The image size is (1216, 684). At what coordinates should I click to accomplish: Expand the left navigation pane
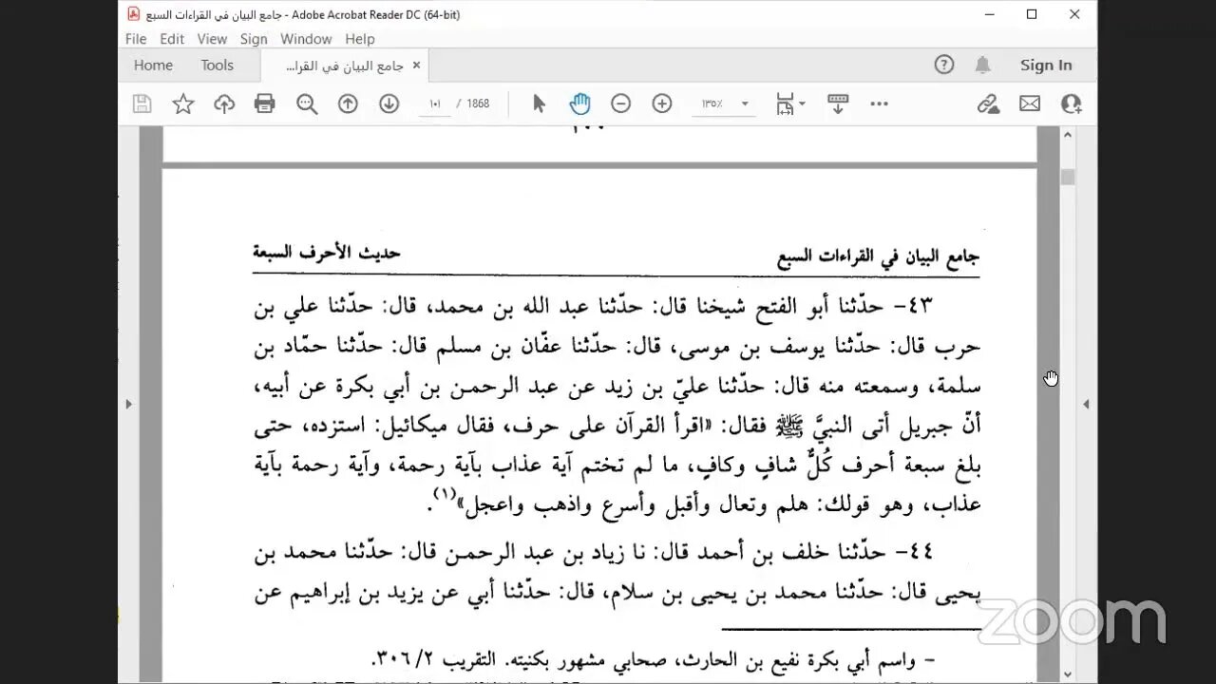129,404
